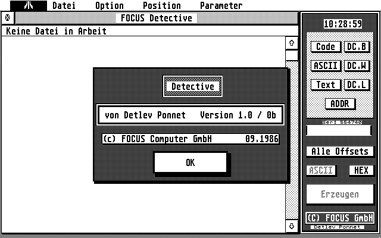Open the Datei menu
Image resolution: width=381 pixels, height=238 pixels.
(64, 5)
